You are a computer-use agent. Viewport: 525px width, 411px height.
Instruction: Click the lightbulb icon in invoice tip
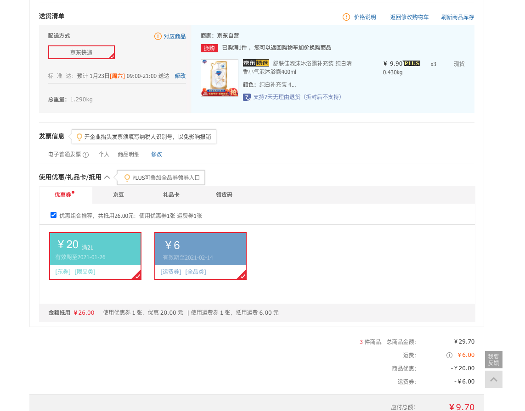click(x=79, y=137)
